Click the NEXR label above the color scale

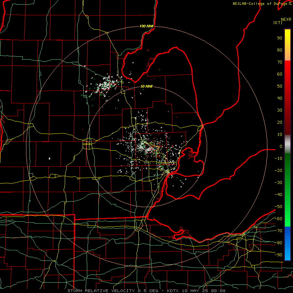pyautogui.click(x=286, y=20)
